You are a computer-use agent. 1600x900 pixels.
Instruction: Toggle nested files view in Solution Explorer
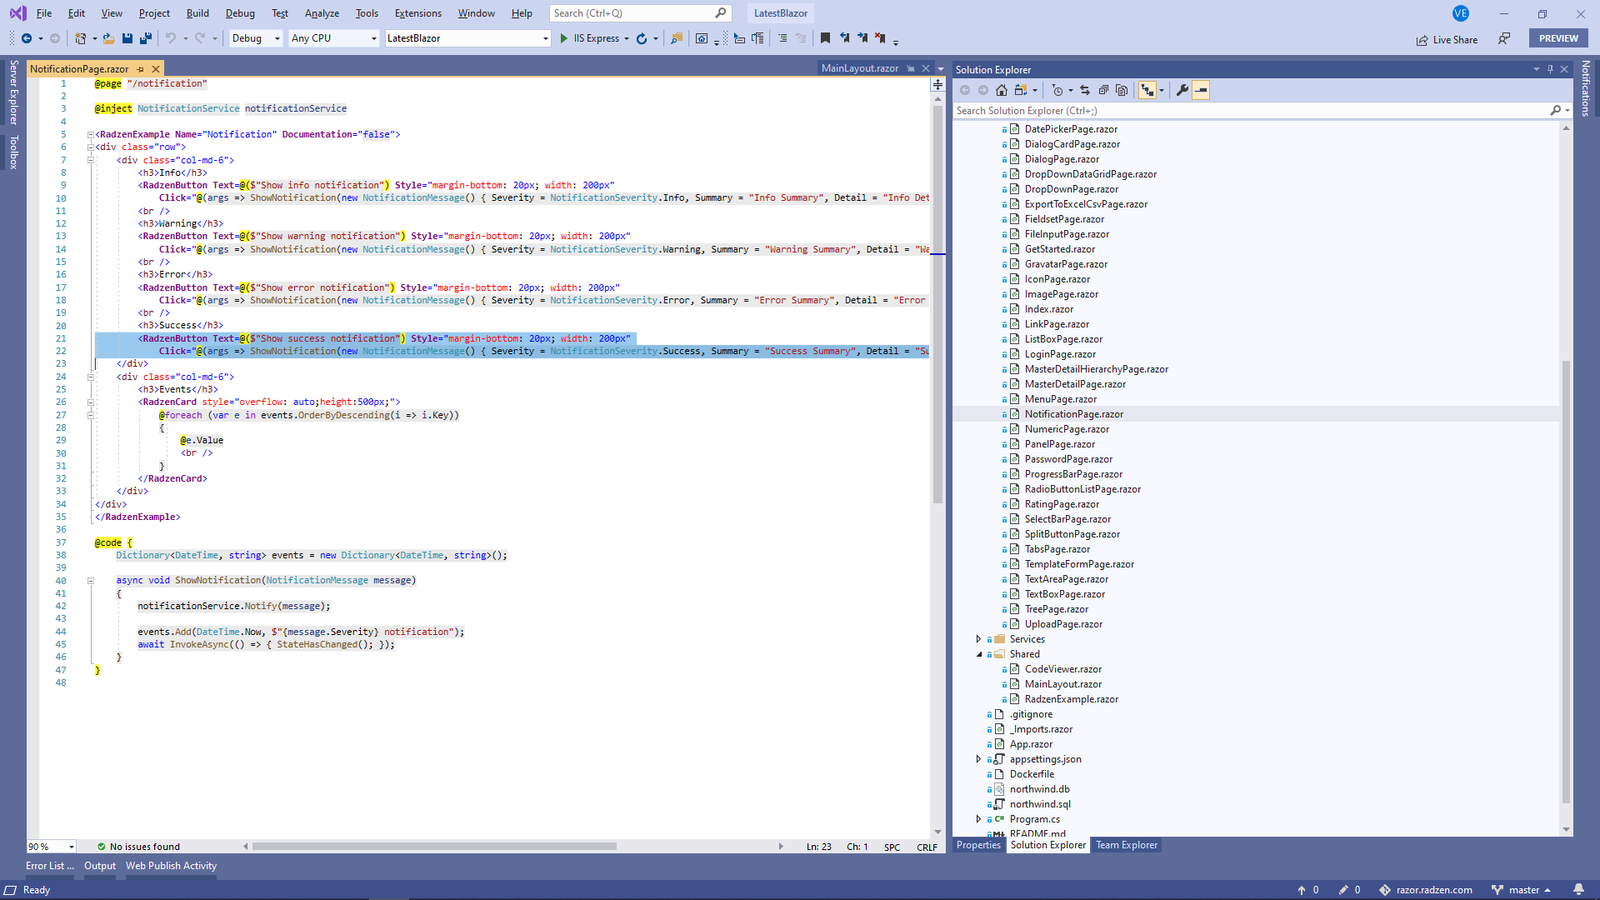(1147, 90)
